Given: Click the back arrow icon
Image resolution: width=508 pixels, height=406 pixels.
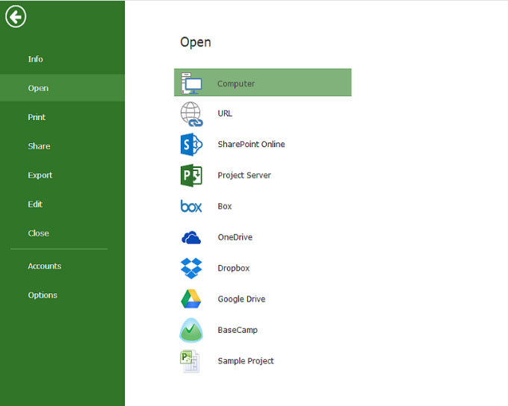Looking at the screenshot, I should tap(16, 16).
